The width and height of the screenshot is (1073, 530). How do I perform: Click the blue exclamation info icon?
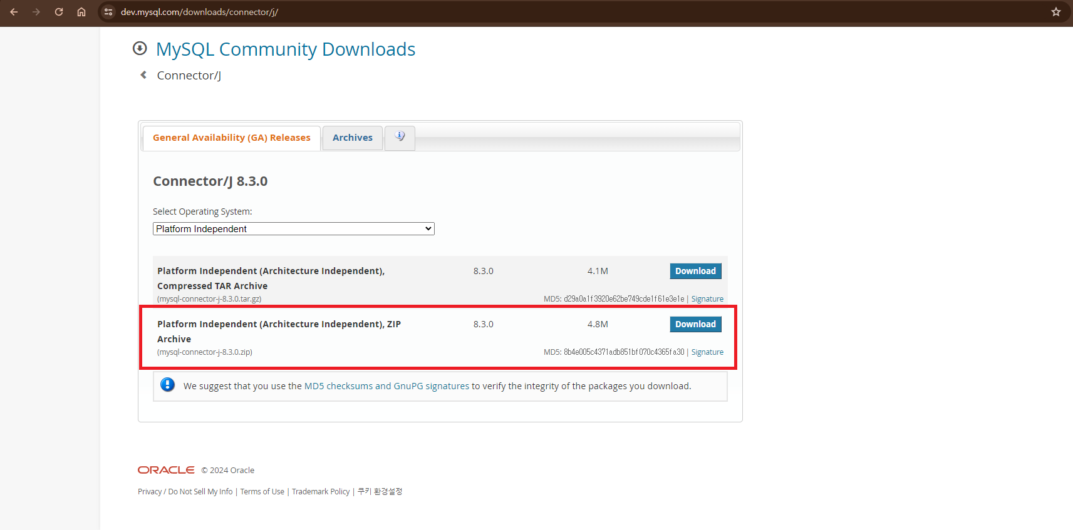click(x=168, y=385)
